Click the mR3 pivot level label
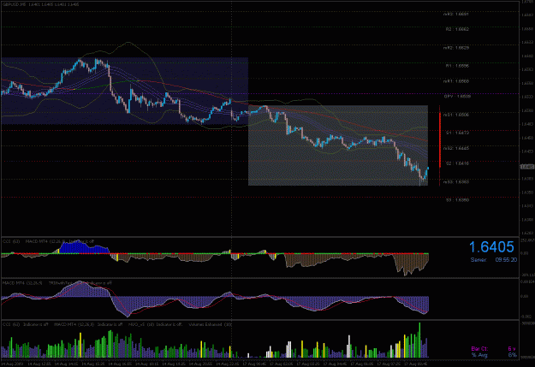The width and height of the screenshot is (535, 367). coord(456,15)
